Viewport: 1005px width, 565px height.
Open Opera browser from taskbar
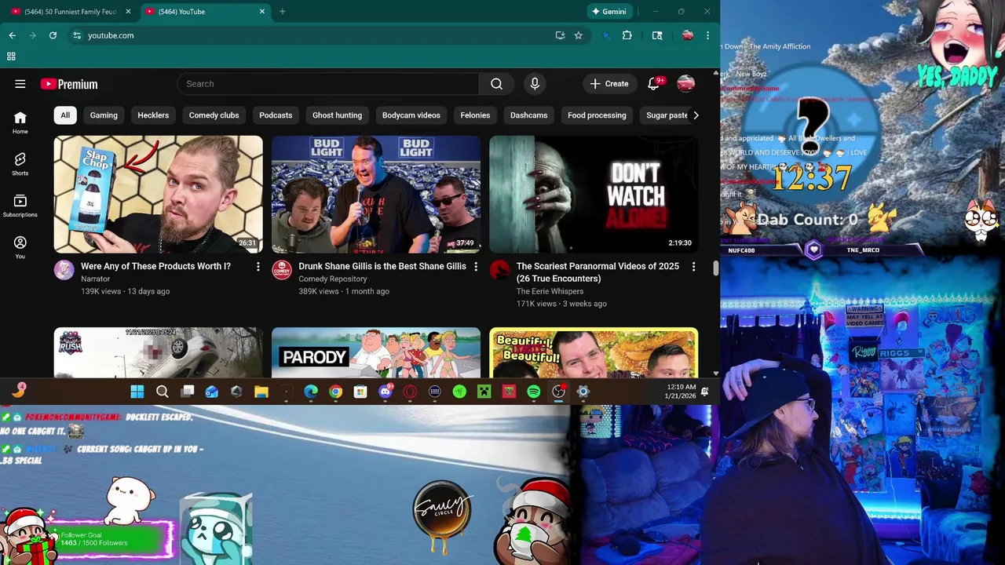pyautogui.click(x=410, y=392)
